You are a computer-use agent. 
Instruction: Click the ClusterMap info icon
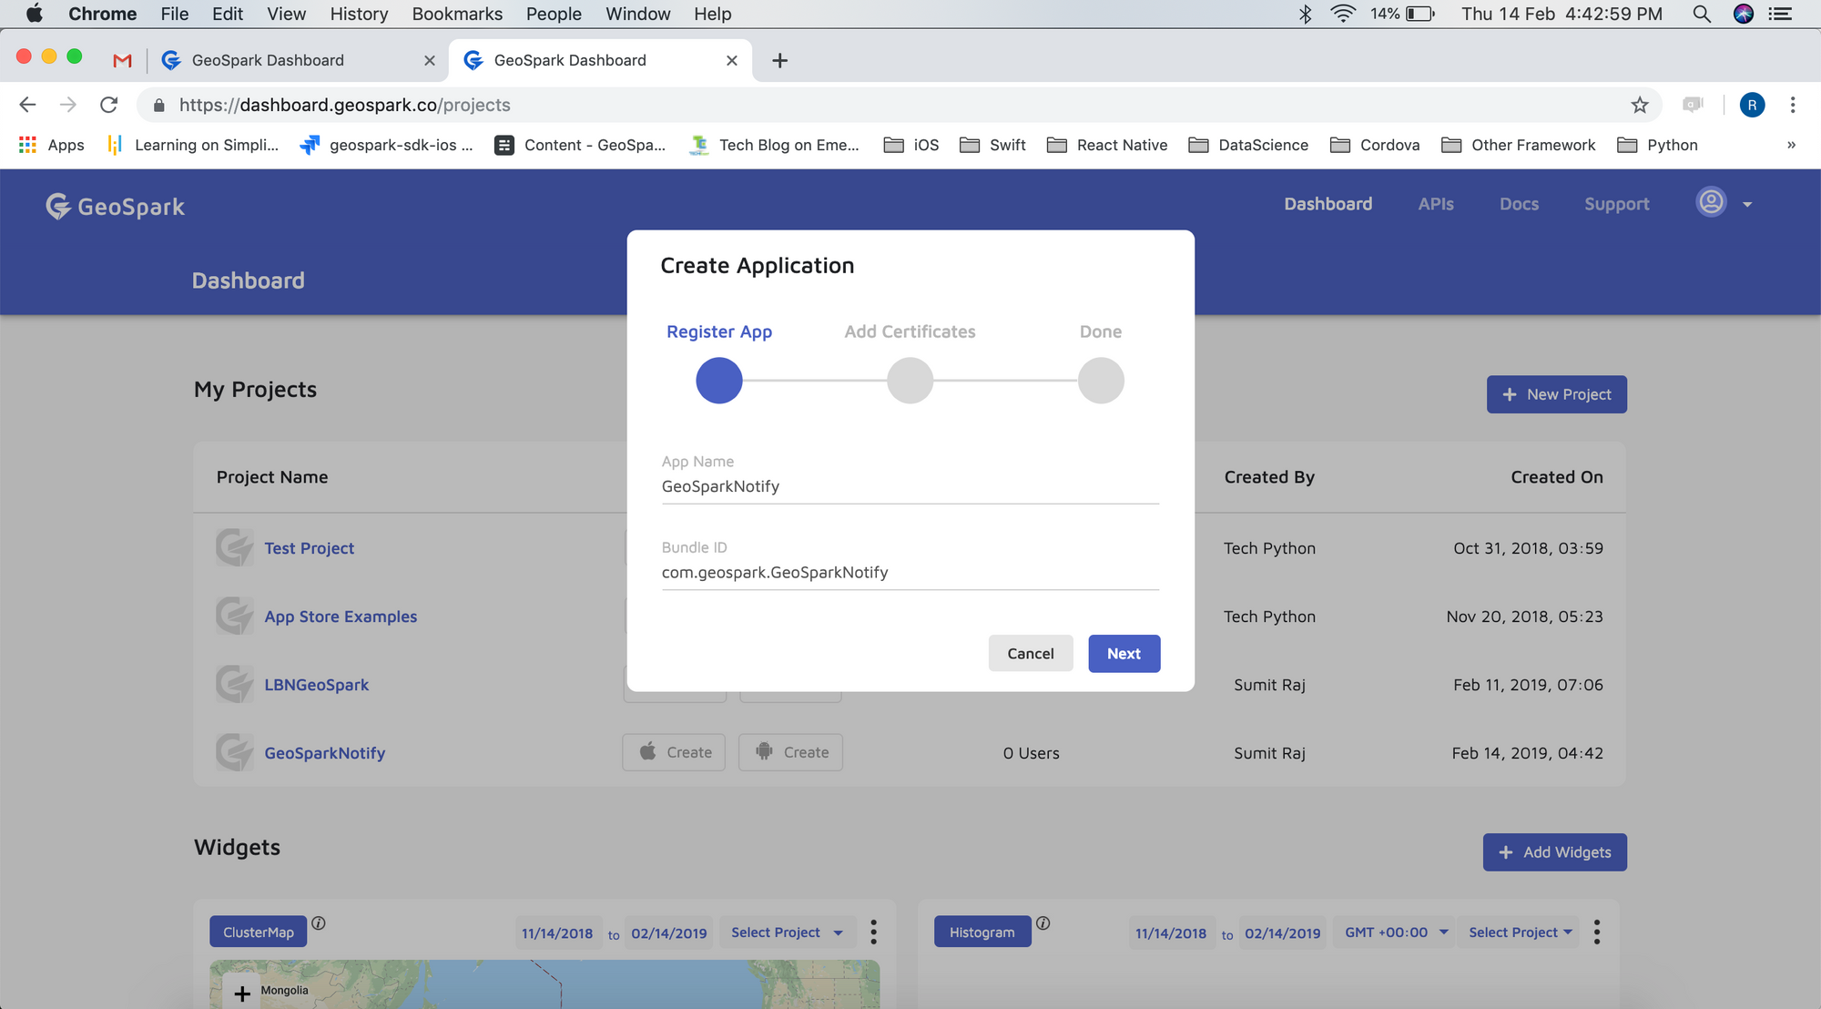319,922
